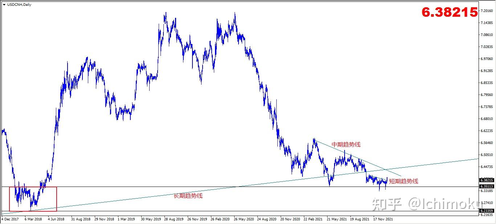Click the 26 May 2020 date label
This screenshot has height=224, width=496.
[x=244, y=220]
